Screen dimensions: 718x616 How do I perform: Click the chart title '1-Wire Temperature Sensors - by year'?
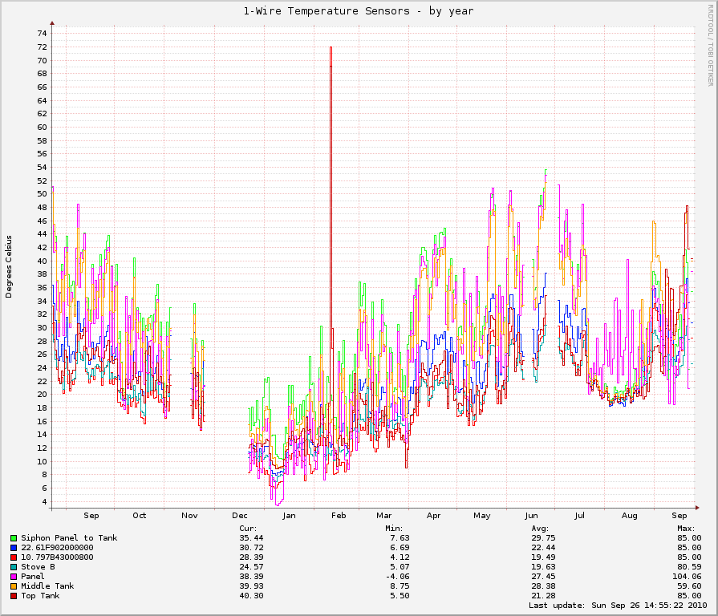point(359,11)
